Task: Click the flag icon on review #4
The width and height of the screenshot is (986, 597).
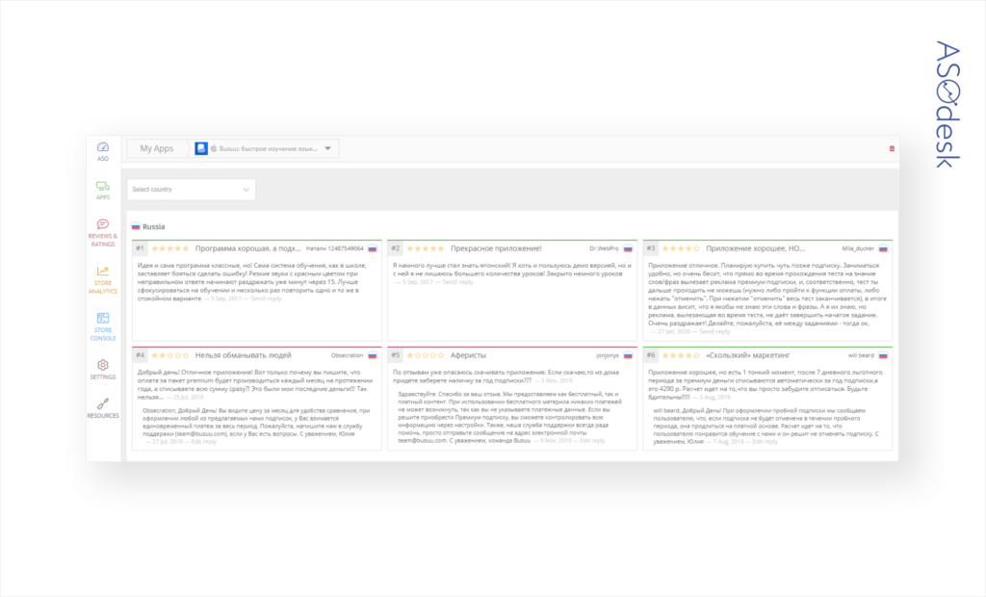Action: point(373,355)
